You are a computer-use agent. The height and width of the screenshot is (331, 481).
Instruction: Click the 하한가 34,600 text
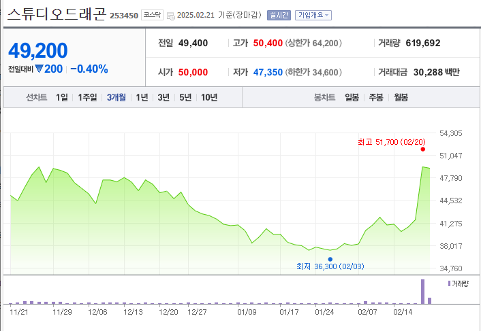click(313, 73)
